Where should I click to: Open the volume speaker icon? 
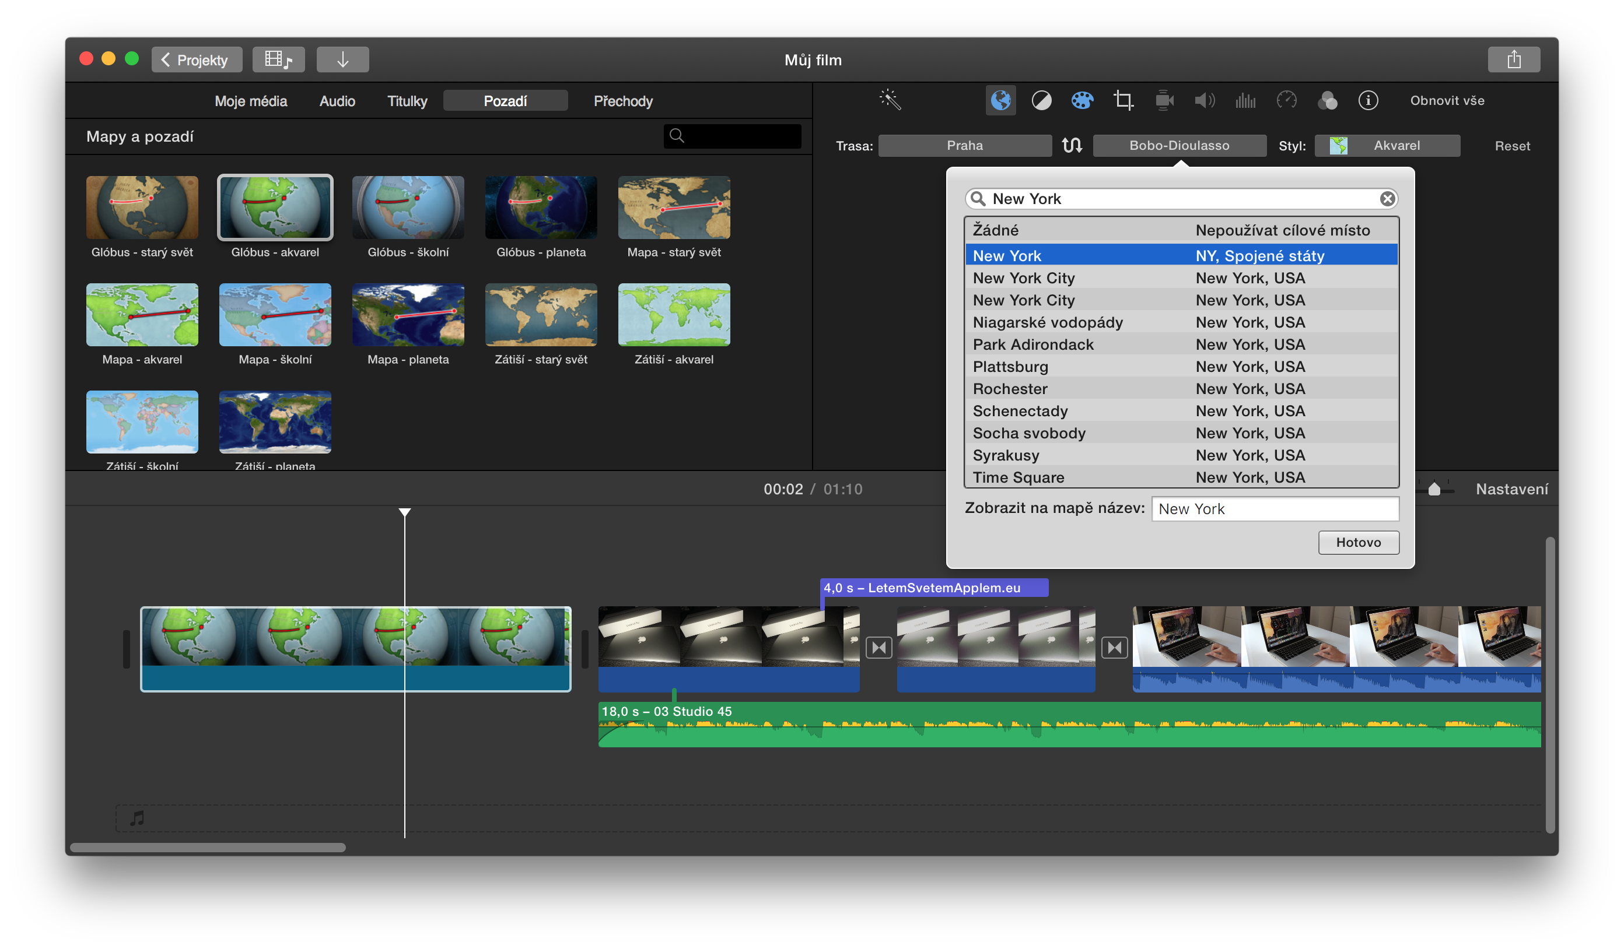1204,100
